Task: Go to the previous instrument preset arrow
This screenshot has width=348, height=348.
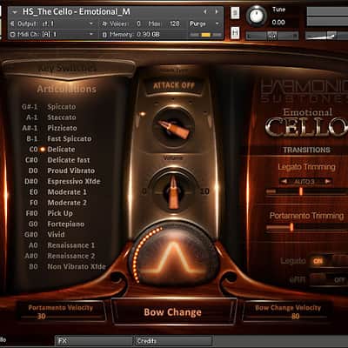Action: (x=205, y=12)
